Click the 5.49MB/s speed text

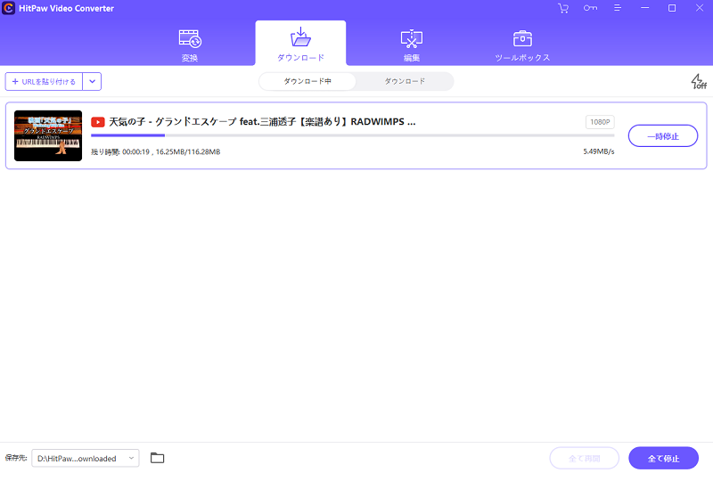point(598,151)
